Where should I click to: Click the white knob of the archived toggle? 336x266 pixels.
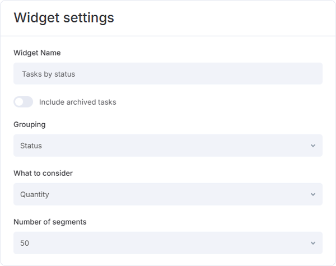(x=20, y=102)
